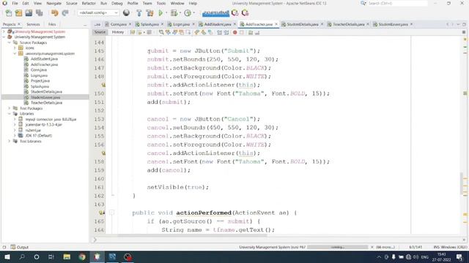Click the New Project toolbar icon
The image size is (469, 263).
click(18, 13)
